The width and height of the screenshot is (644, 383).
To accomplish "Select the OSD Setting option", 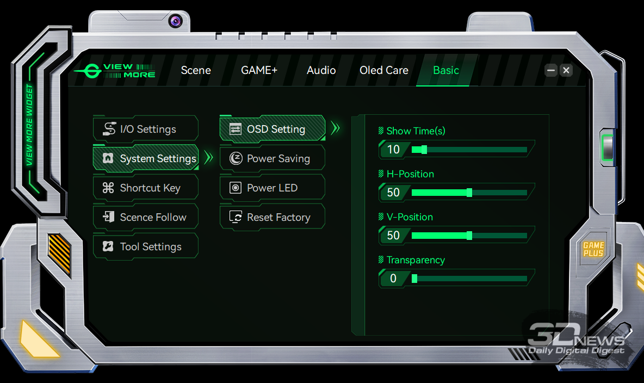I will [276, 129].
